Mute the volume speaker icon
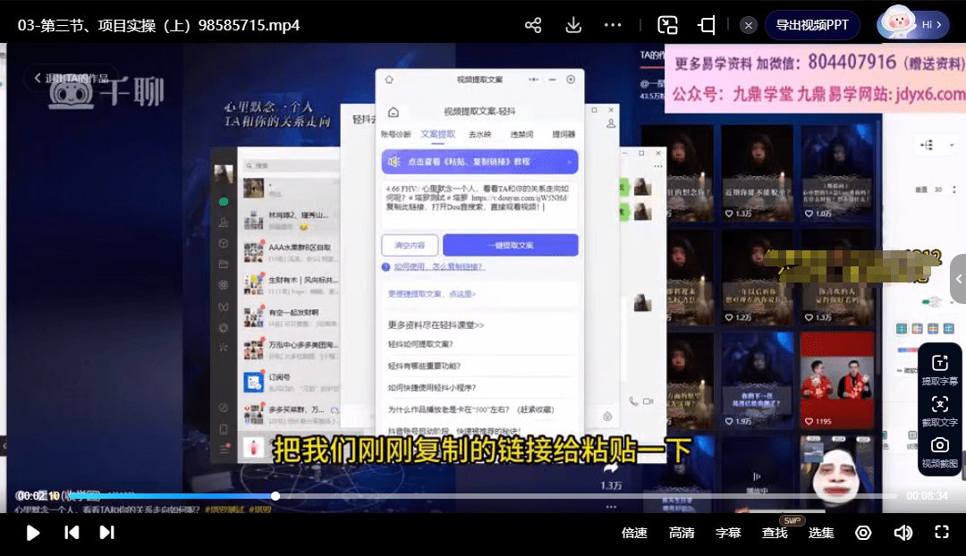The width and height of the screenshot is (966, 556). (x=902, y=533)
